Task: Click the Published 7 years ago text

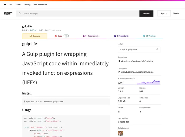Action: [x=50, y=30]
